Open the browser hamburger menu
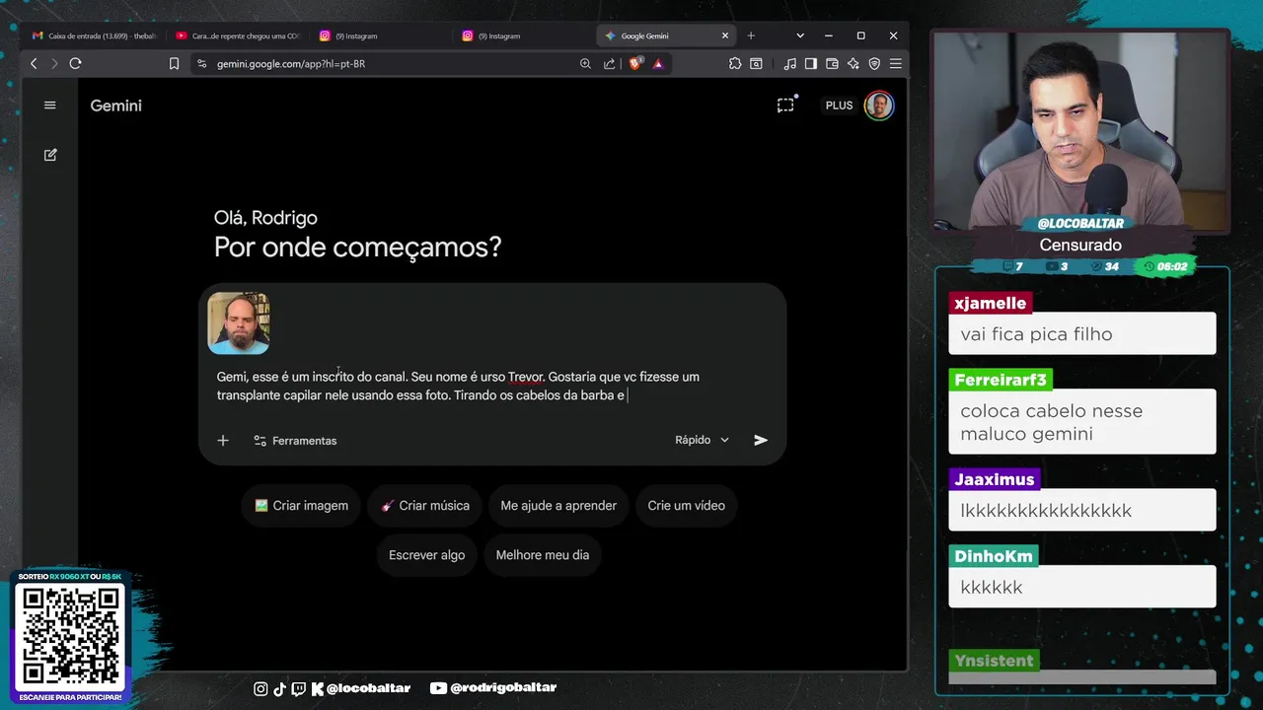 point(895,63)
